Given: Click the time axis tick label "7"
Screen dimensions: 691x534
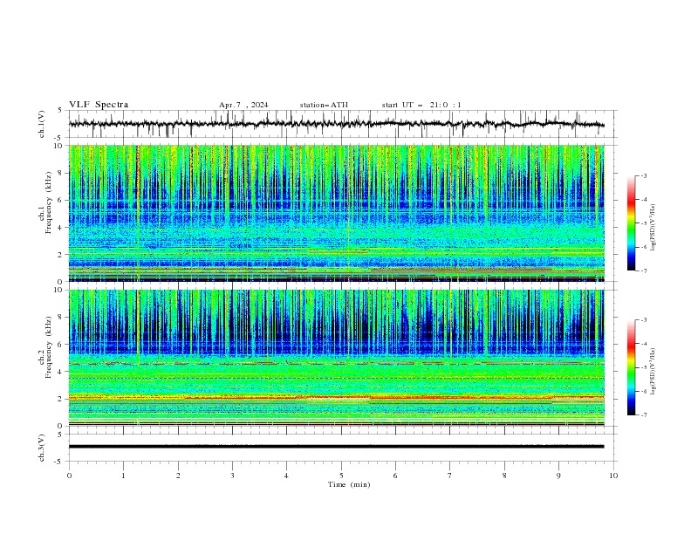Looking at the screenshot, I should pos(450,476).
